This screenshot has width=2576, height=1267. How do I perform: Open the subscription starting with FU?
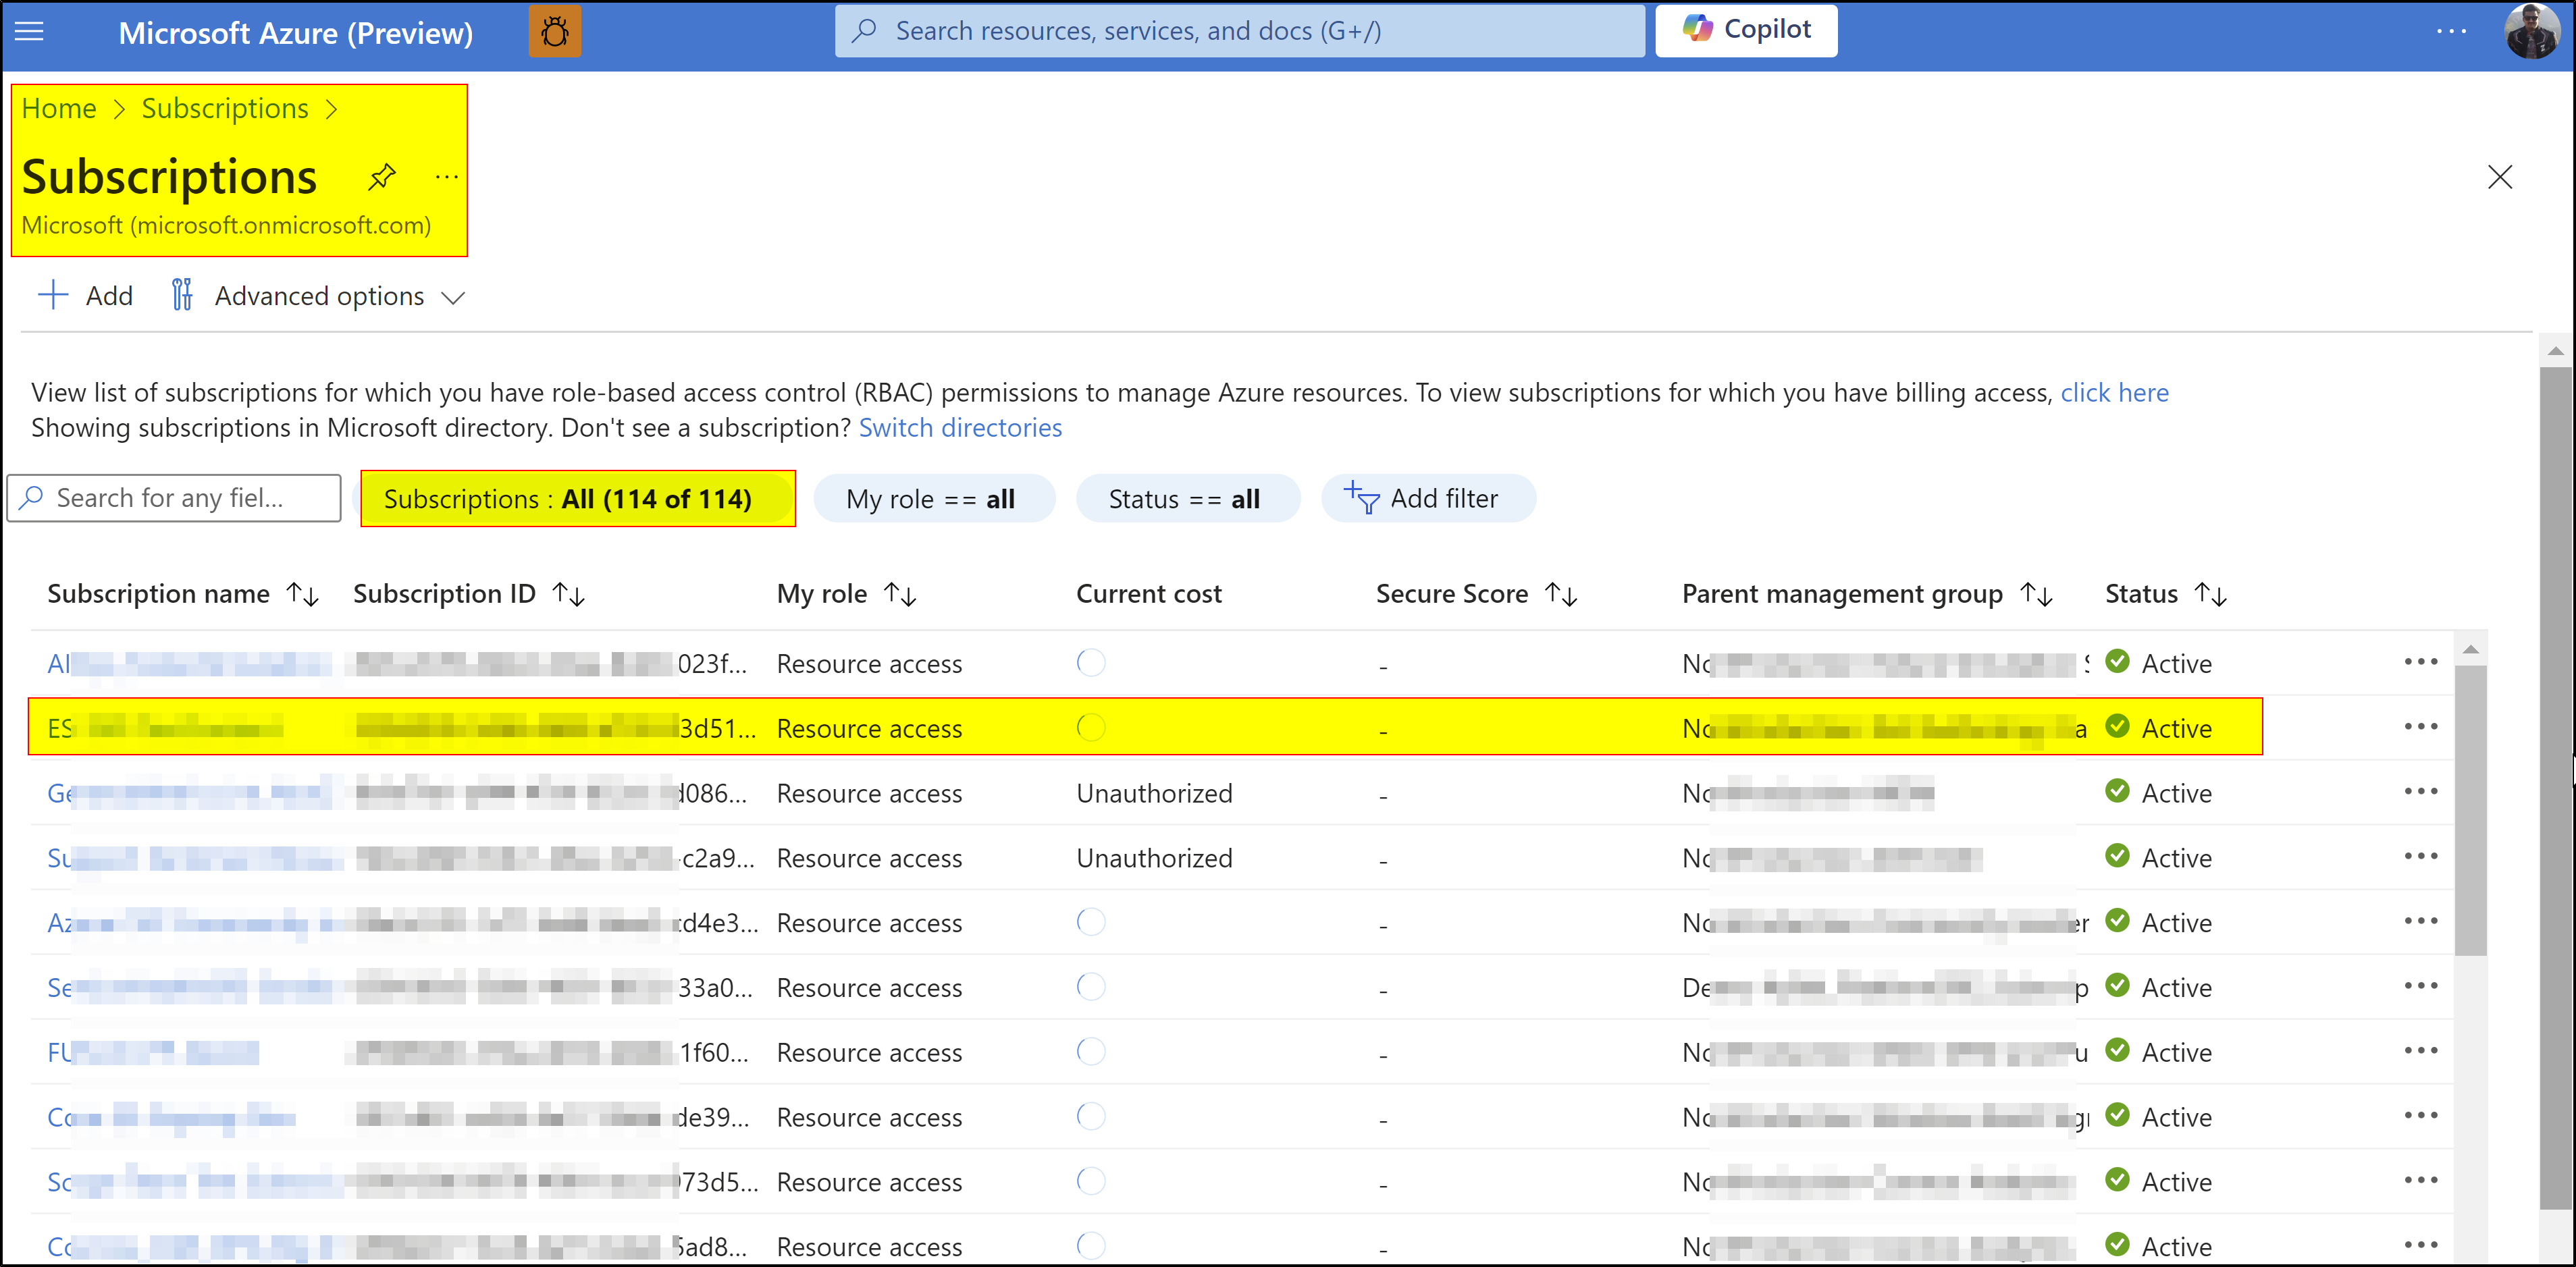(153, 1052)
